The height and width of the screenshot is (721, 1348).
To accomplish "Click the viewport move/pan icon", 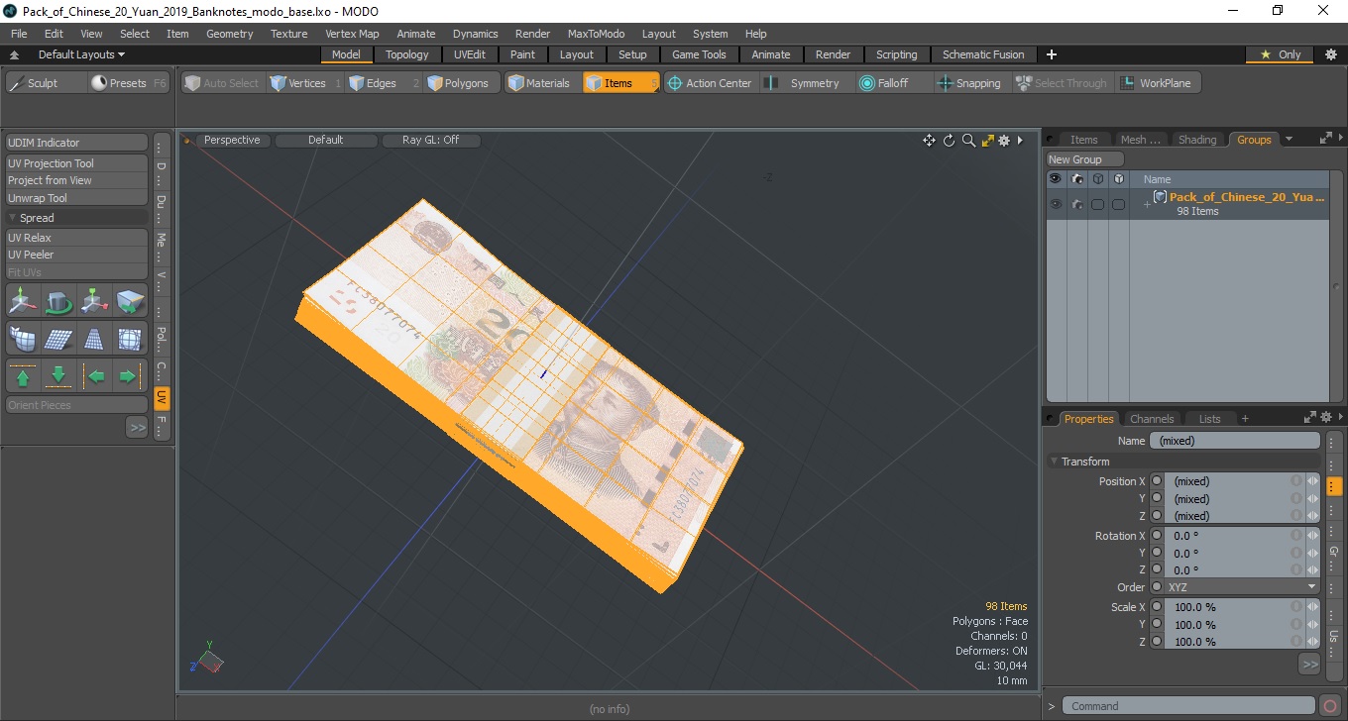I will (929, 141).
